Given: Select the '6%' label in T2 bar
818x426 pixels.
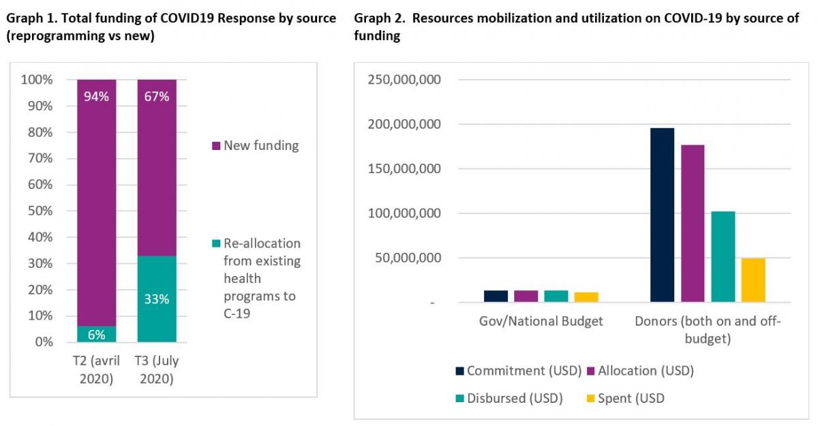Looking at the screenshot, I should pos(96,334).
